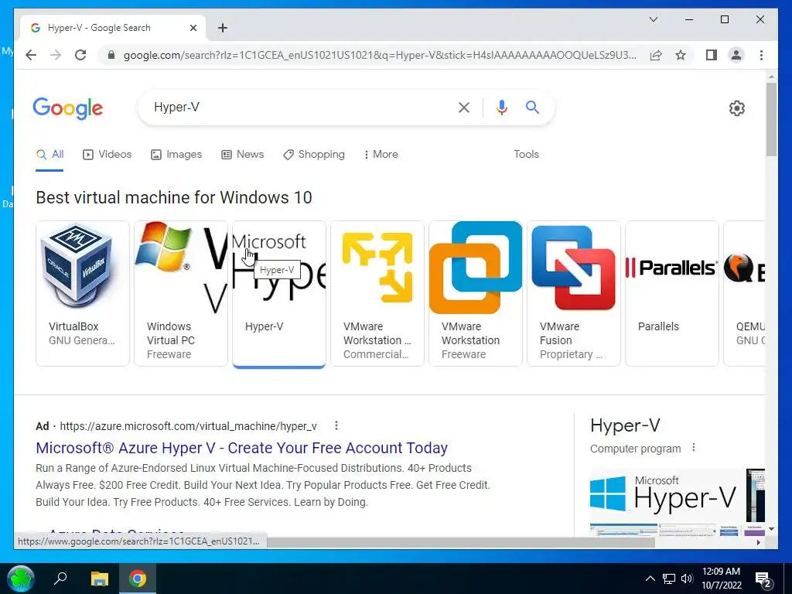Expand the tab search dropdown arrow
Viewport: 792px width, 594px height.
[x=653, y=19]
